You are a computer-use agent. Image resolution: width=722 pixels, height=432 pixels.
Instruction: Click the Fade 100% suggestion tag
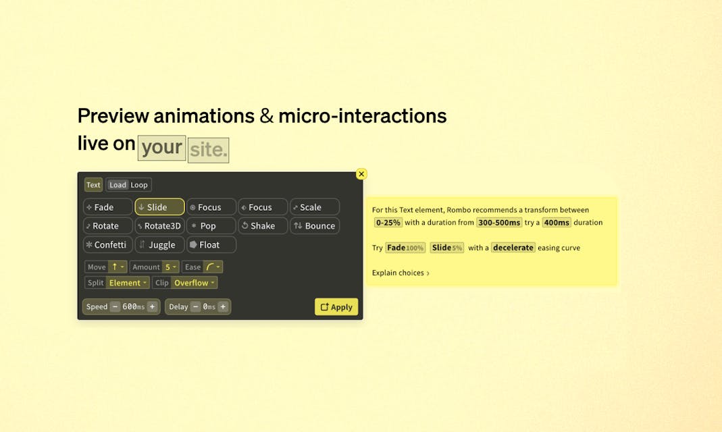tap(405, 248)
